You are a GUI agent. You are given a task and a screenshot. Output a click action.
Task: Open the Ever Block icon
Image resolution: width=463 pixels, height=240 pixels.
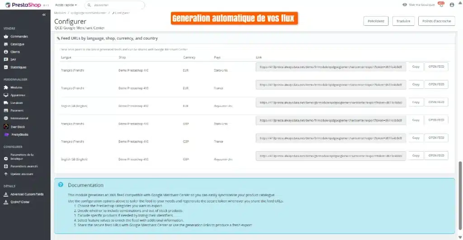6,127
